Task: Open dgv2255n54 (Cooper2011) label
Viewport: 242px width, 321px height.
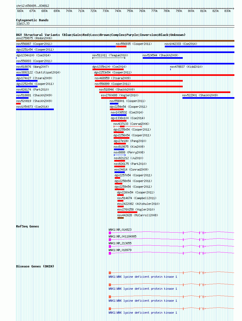Action: (132, 130)
